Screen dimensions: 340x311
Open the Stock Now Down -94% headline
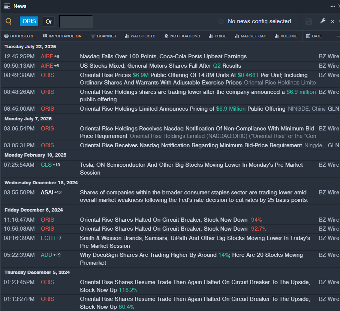171,220
